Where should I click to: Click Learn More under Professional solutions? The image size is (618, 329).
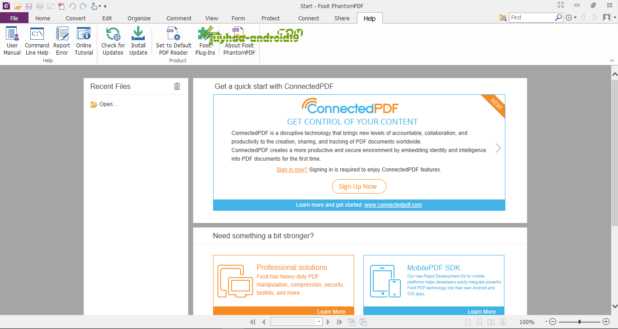click(x=331, y=311)
